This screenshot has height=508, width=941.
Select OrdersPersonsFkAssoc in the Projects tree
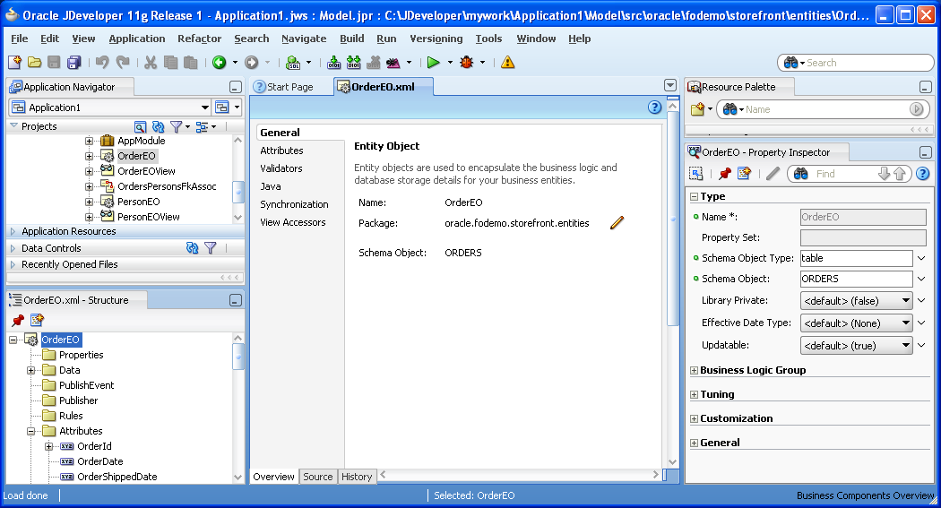click(167, 186)
